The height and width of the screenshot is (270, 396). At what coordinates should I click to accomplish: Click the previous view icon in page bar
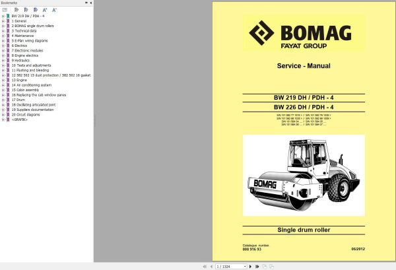click(x=265, y=267)
